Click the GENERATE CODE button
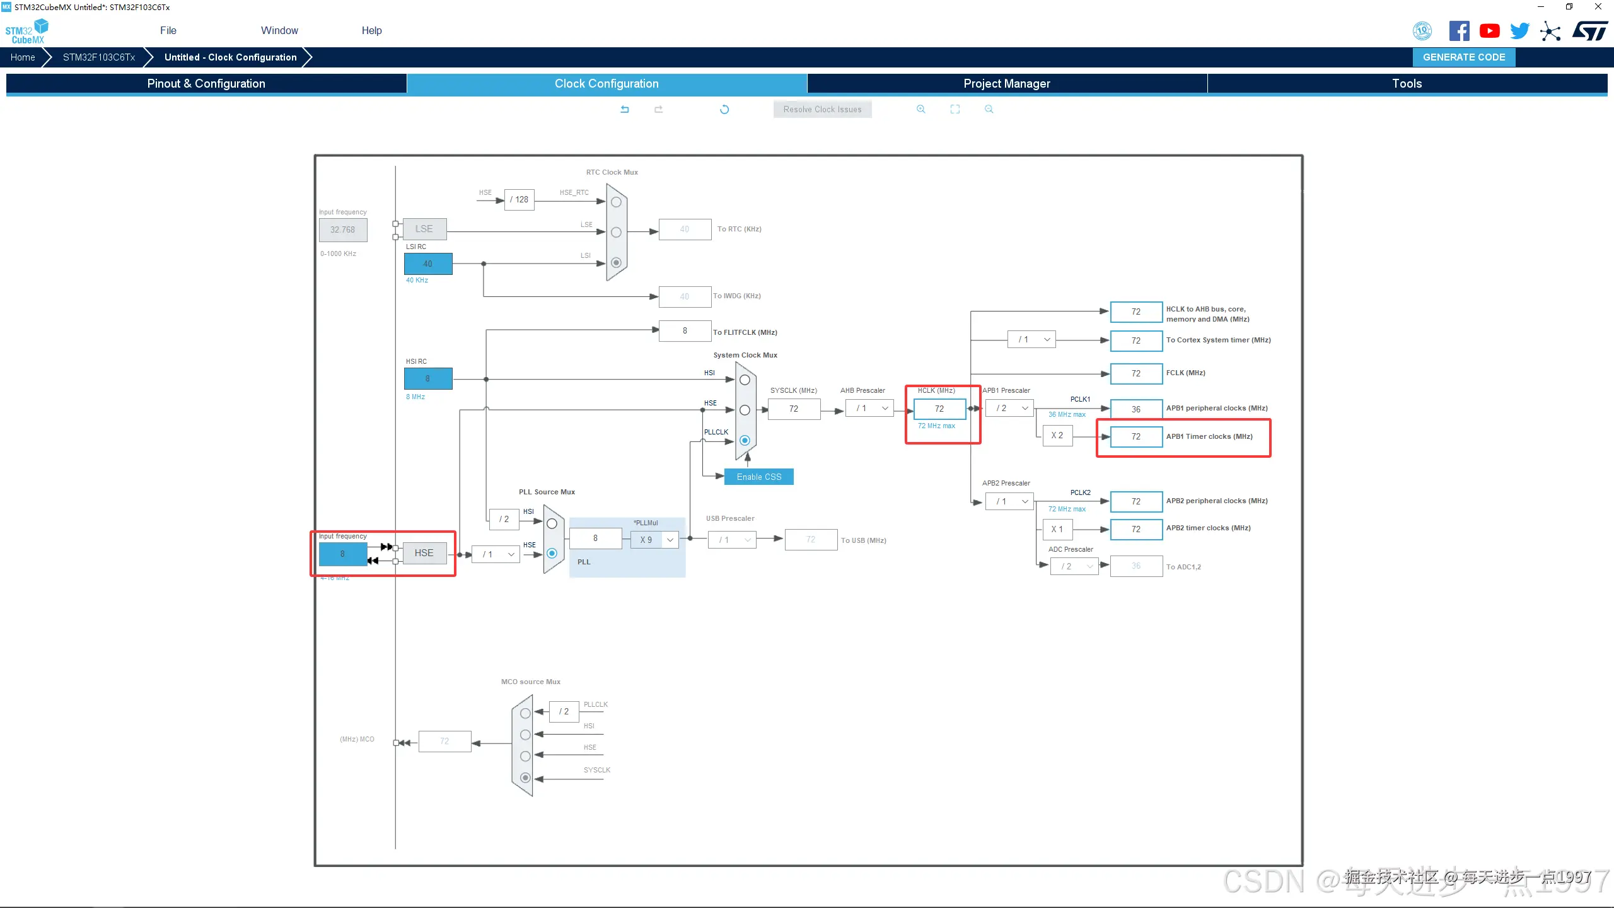Screen dimensions: 1614x908 1463,57
